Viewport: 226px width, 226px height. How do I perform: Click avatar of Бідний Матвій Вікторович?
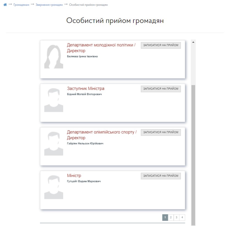point(54,100)
